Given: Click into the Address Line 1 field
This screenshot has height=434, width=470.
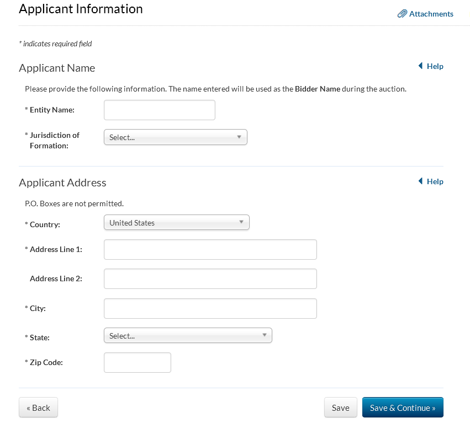Looking at the screenshot, I should tap(210, 249).
